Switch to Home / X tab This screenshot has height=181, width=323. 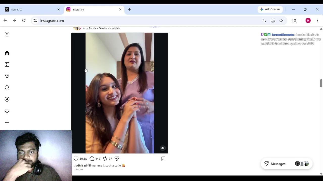coord(32,10)
